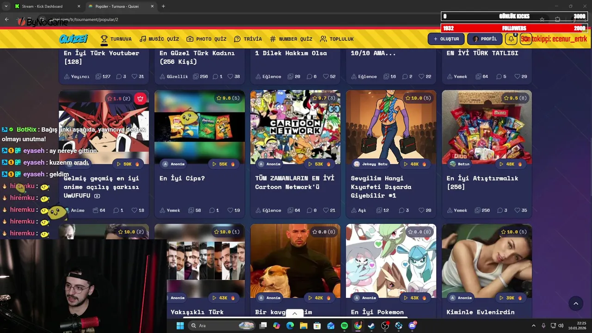Click the taskbar search box Ara
Screen dimensions: 592x333
tap(222, 326)
